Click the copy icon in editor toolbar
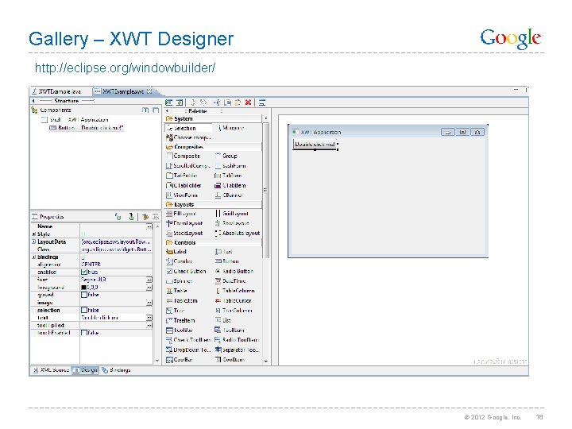This screenshot has height=429, width=572. (x=228, y=102)
